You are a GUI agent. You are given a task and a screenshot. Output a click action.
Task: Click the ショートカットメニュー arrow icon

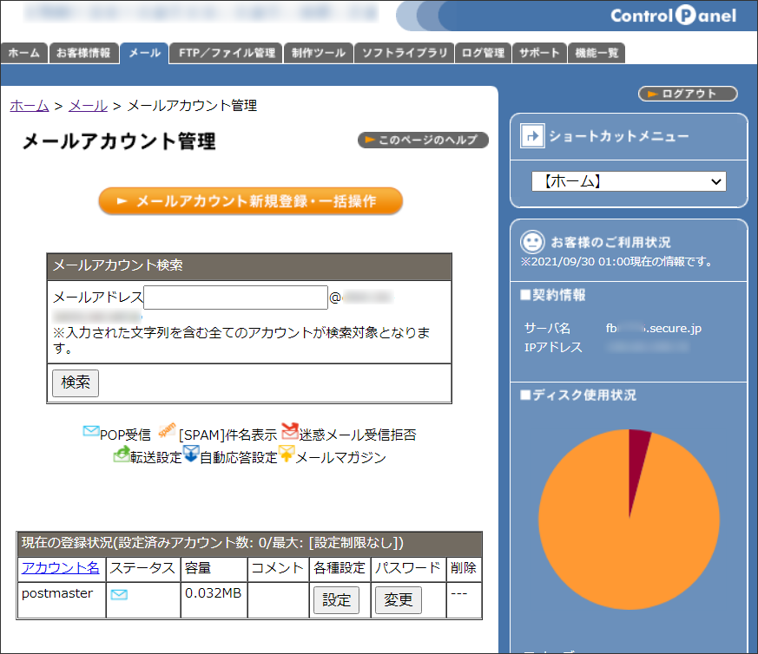531,135
